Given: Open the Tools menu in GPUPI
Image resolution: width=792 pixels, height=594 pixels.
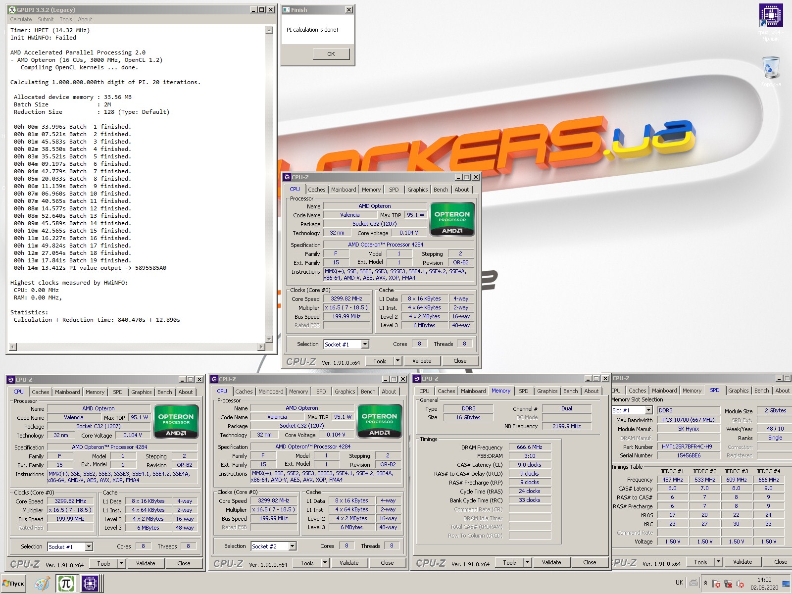Looking at the screenshot, I should coord(66,19).
